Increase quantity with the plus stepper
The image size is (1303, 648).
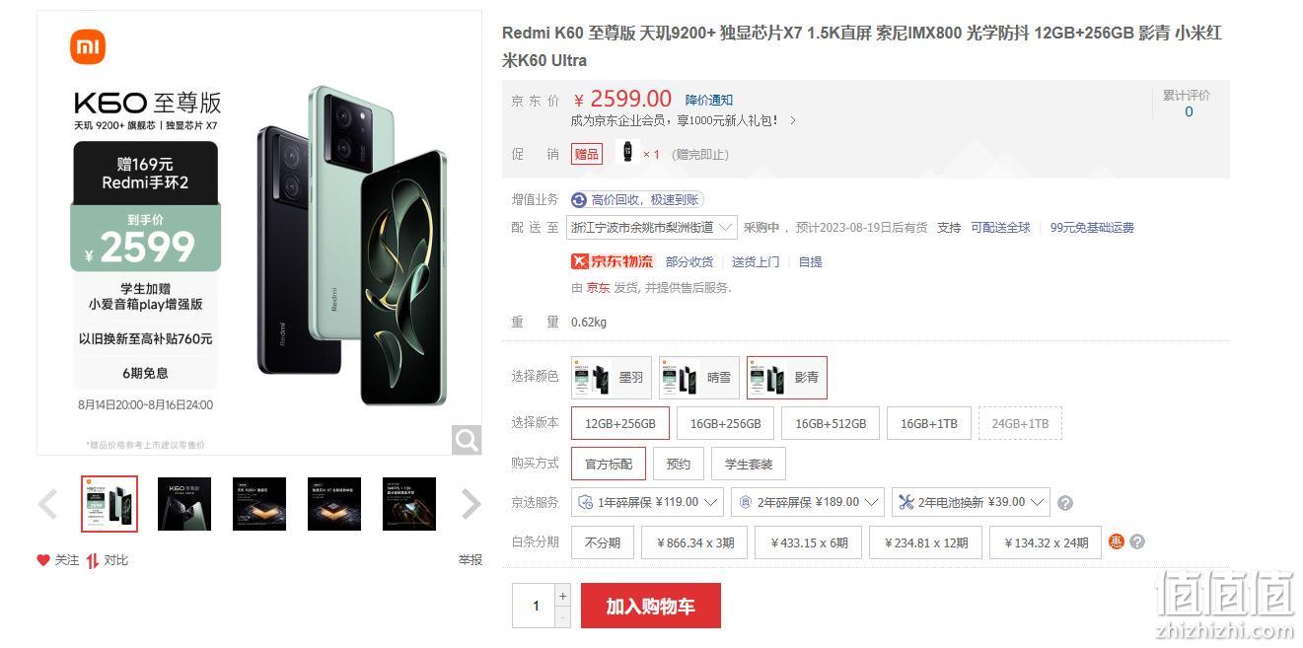coord(563,595)
